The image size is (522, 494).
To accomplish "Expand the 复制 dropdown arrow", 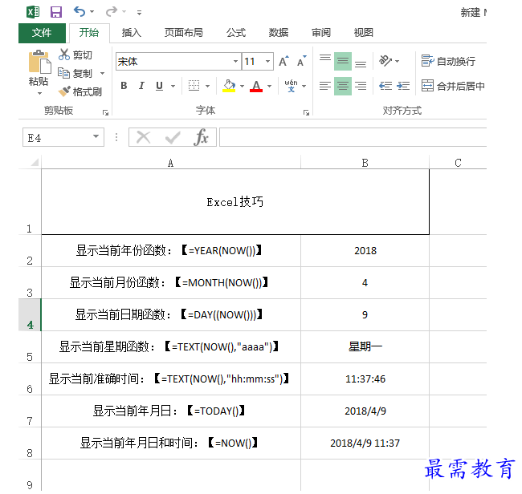I will [x=103, y=73].
